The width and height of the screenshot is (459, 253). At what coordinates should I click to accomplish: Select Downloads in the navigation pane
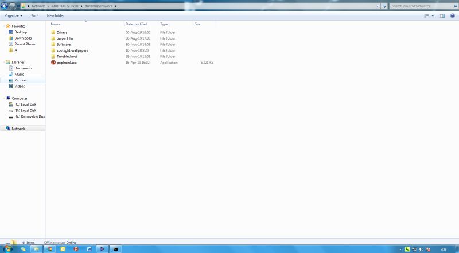click(x=23, y=38)
